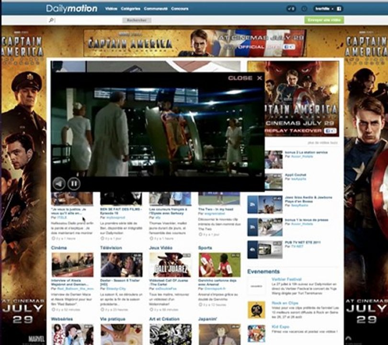Open "Je veux la justice" video title
This screenshot has width=388, height=345.
[69, 211]
